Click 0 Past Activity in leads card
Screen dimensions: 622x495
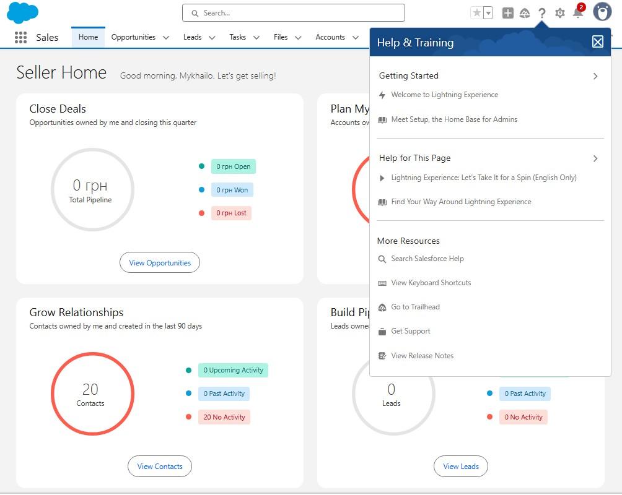click(525, 394)
